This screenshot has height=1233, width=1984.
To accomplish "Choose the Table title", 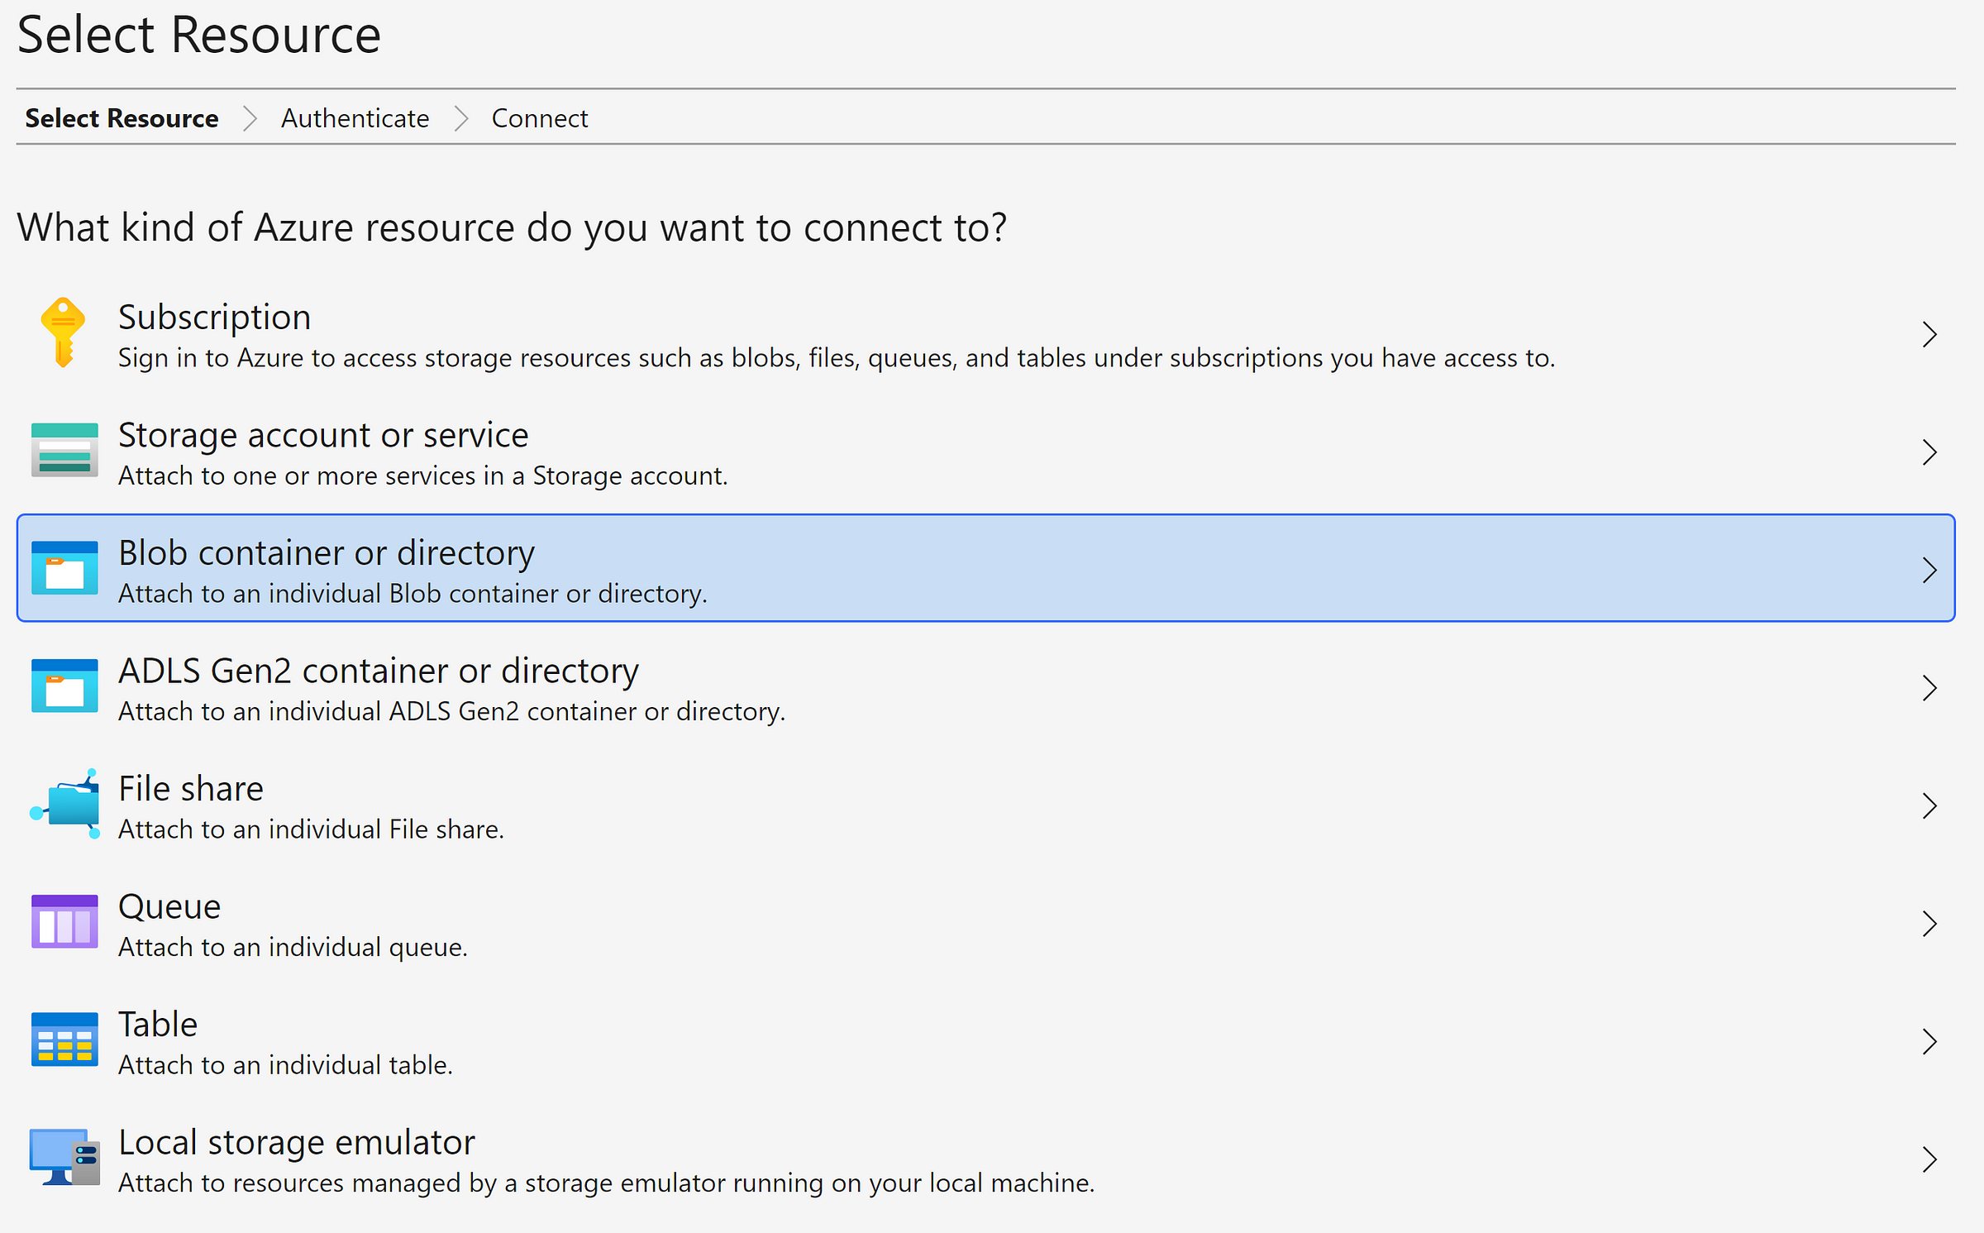I will pos(158,1025).
